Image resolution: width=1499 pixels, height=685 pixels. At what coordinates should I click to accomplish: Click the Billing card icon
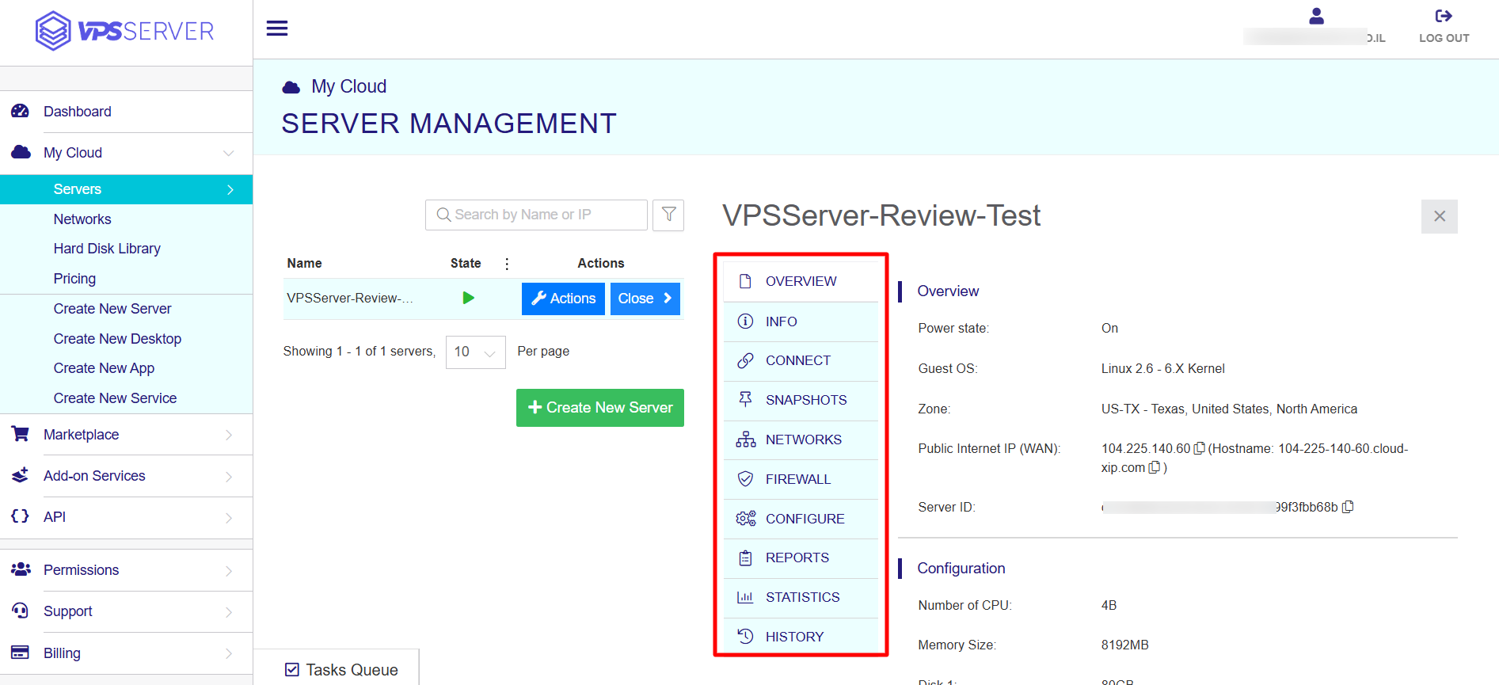click(x=21, y=653)
